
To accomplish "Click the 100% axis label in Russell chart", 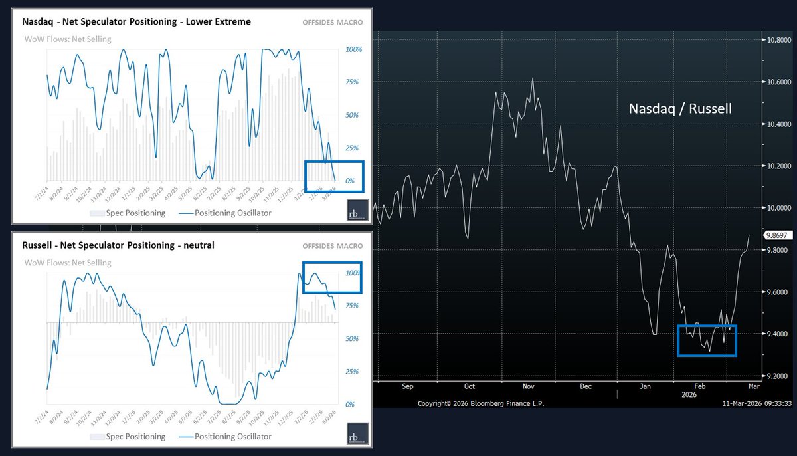I will point(353,273).
